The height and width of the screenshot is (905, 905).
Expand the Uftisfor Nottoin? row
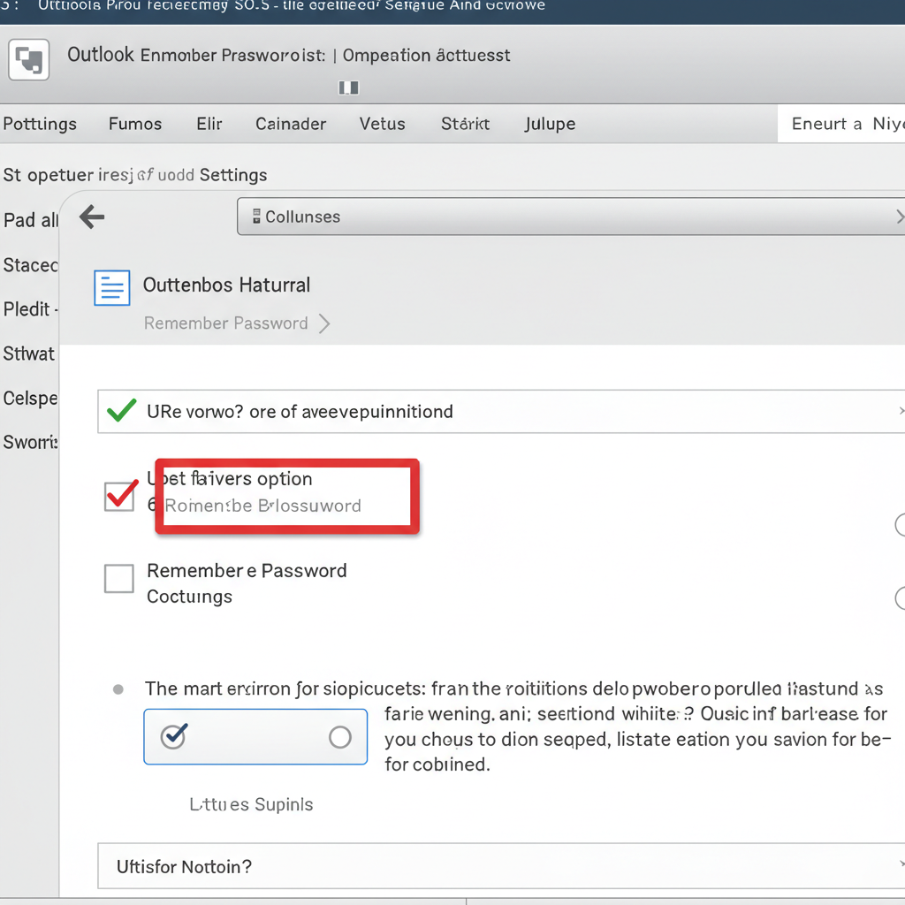pos(501,866)
